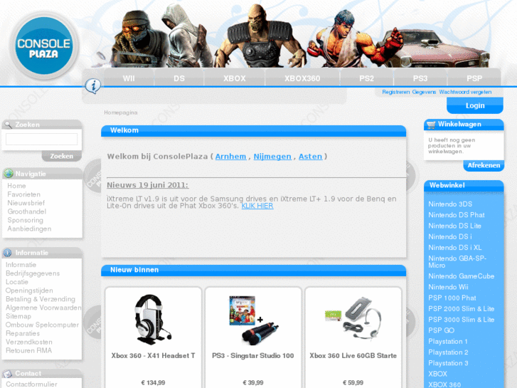Open Ombouw Spelcomputer link
This screenshot has height=388, width=517.
coord(42,325)
